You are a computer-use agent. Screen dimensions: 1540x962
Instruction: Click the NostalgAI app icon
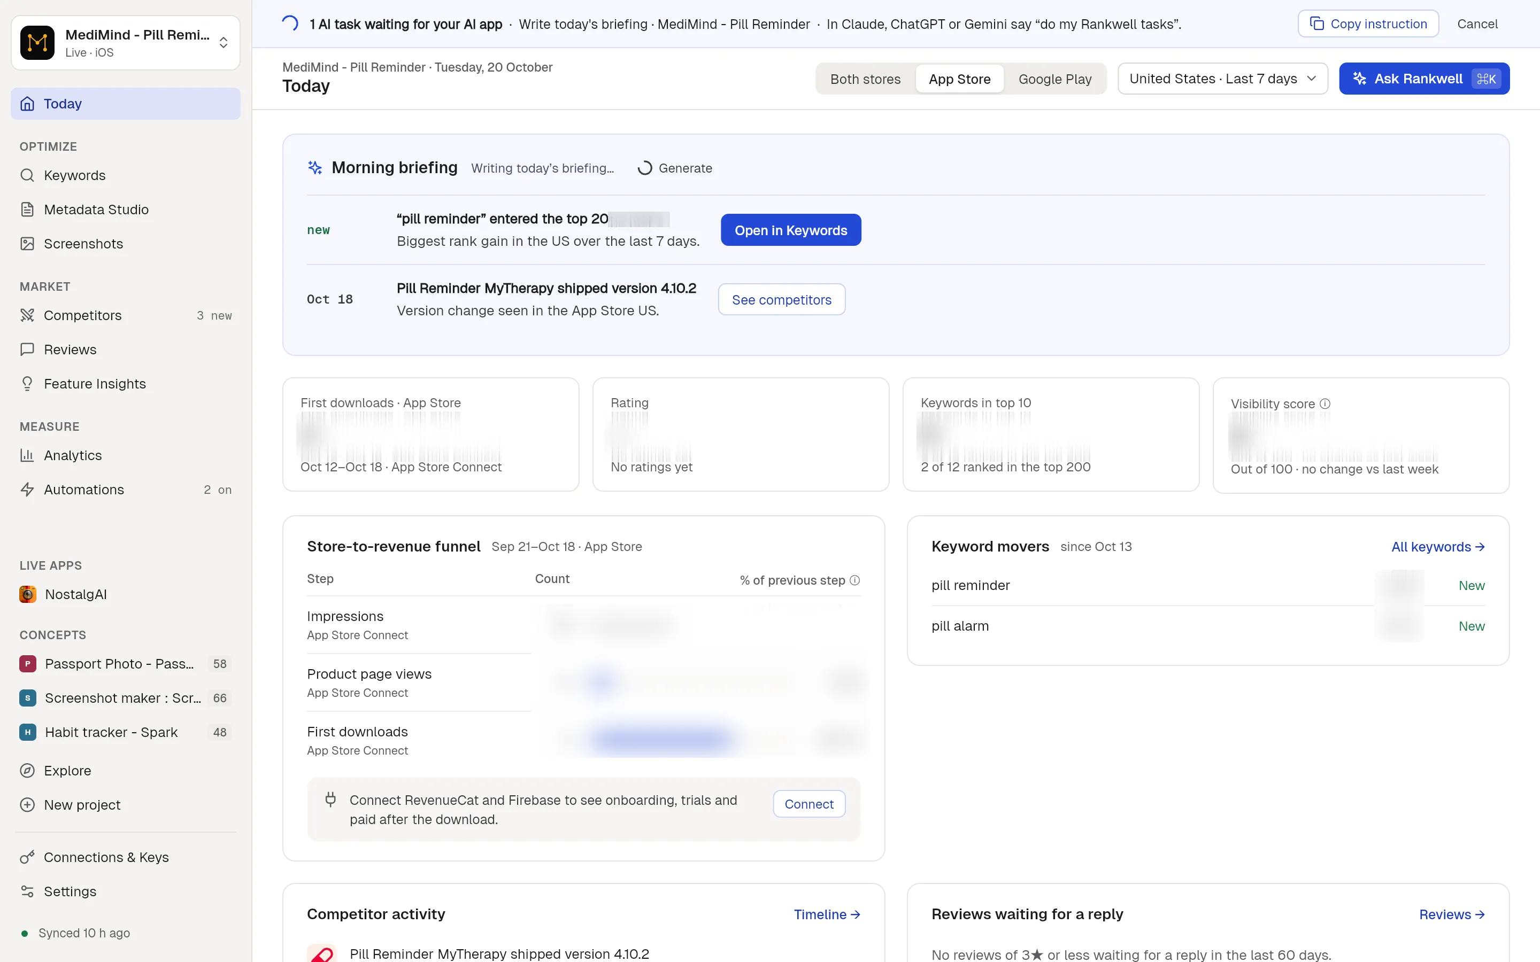click(x=27, y=594)
